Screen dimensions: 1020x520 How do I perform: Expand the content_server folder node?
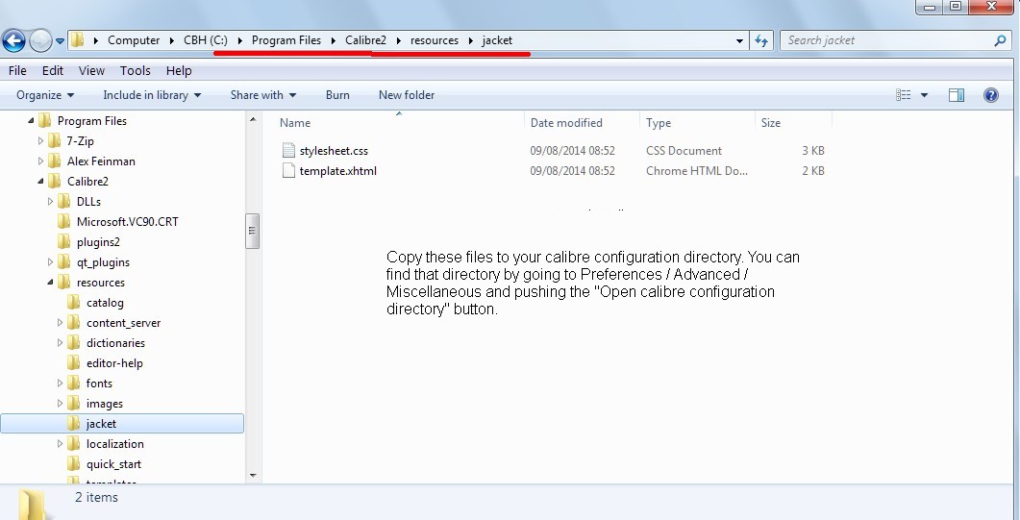tap(60, 322)
